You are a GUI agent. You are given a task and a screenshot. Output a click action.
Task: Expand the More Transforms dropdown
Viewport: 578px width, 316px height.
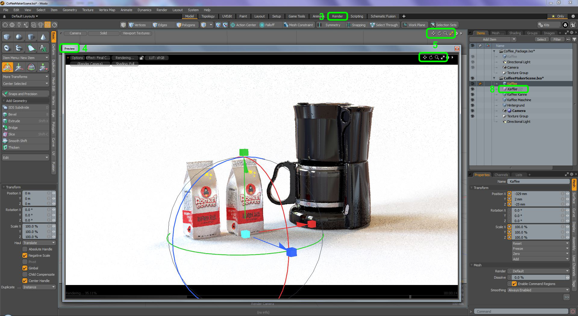(x=26, y=77)
